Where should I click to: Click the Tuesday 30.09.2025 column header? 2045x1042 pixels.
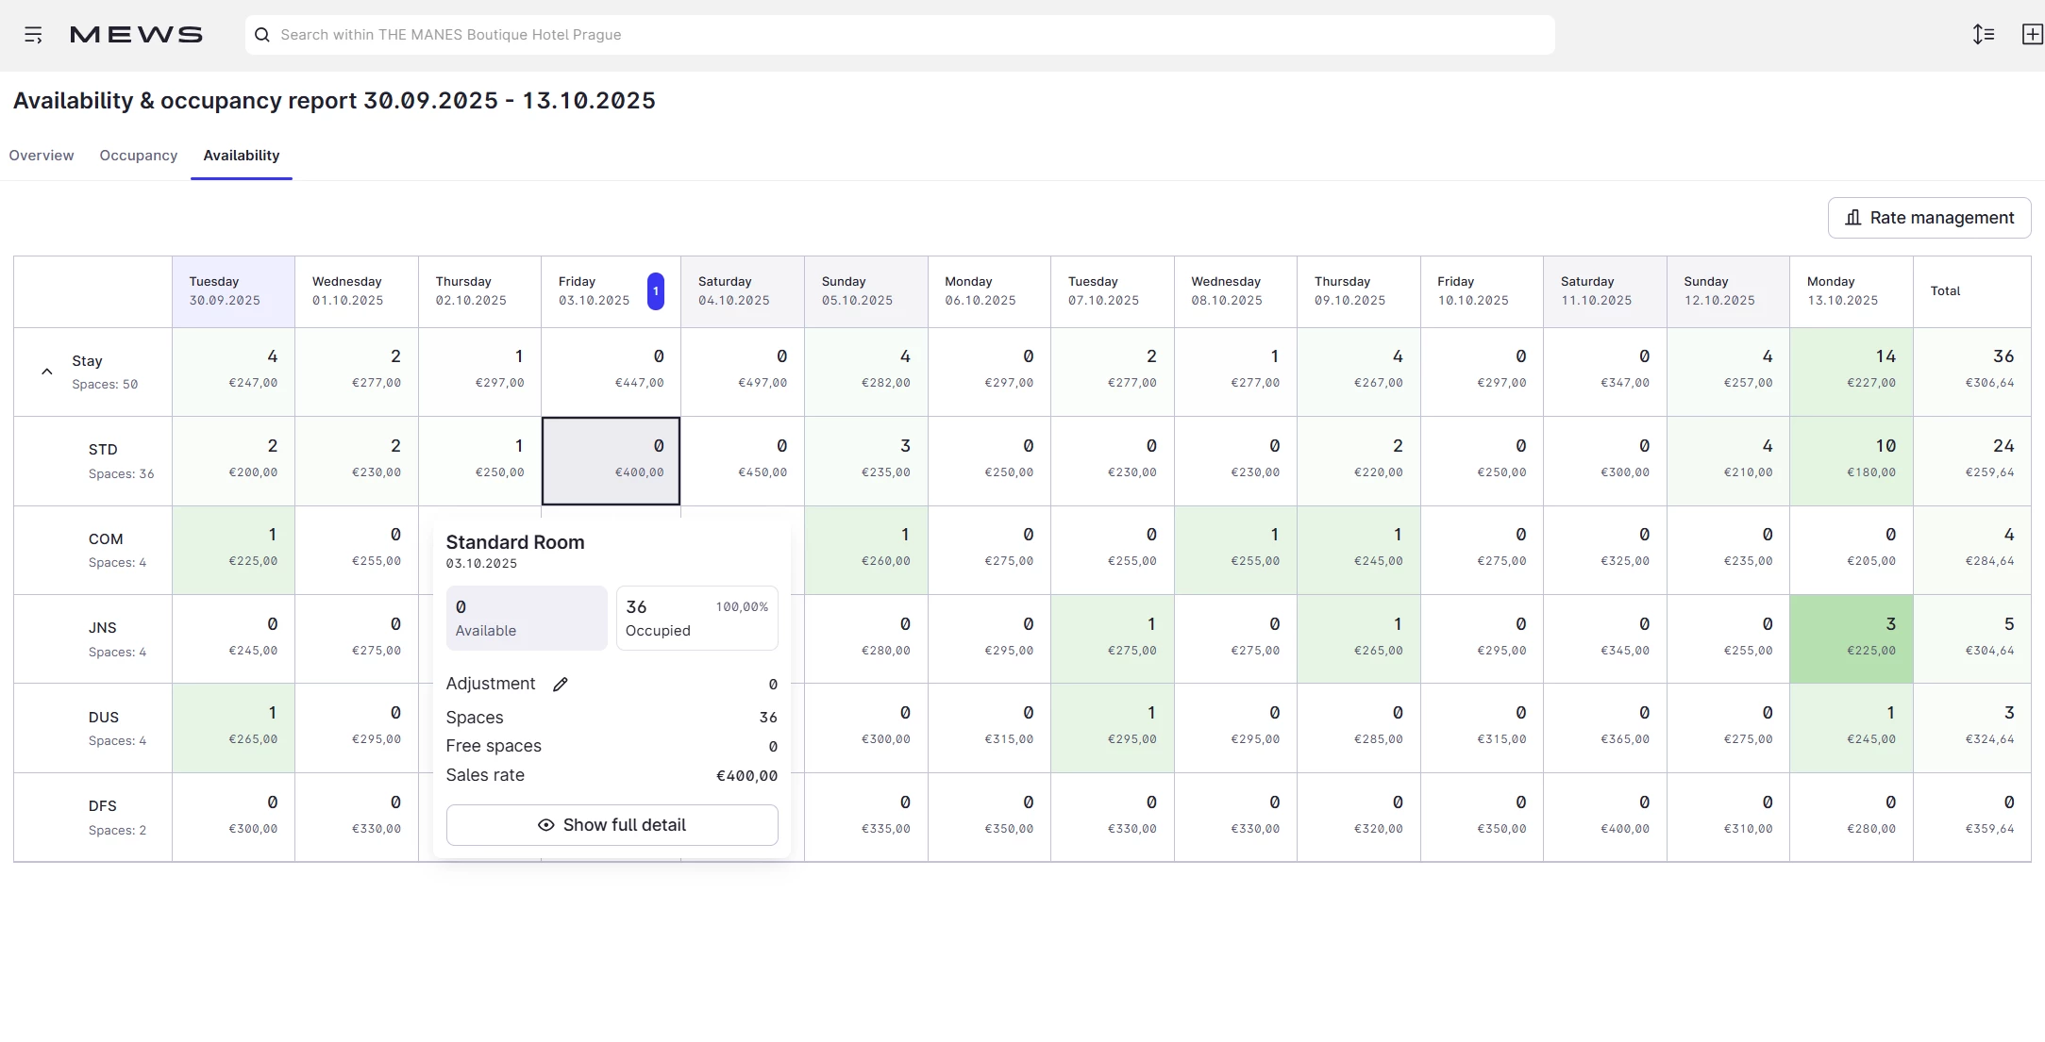tap(233, 291)
